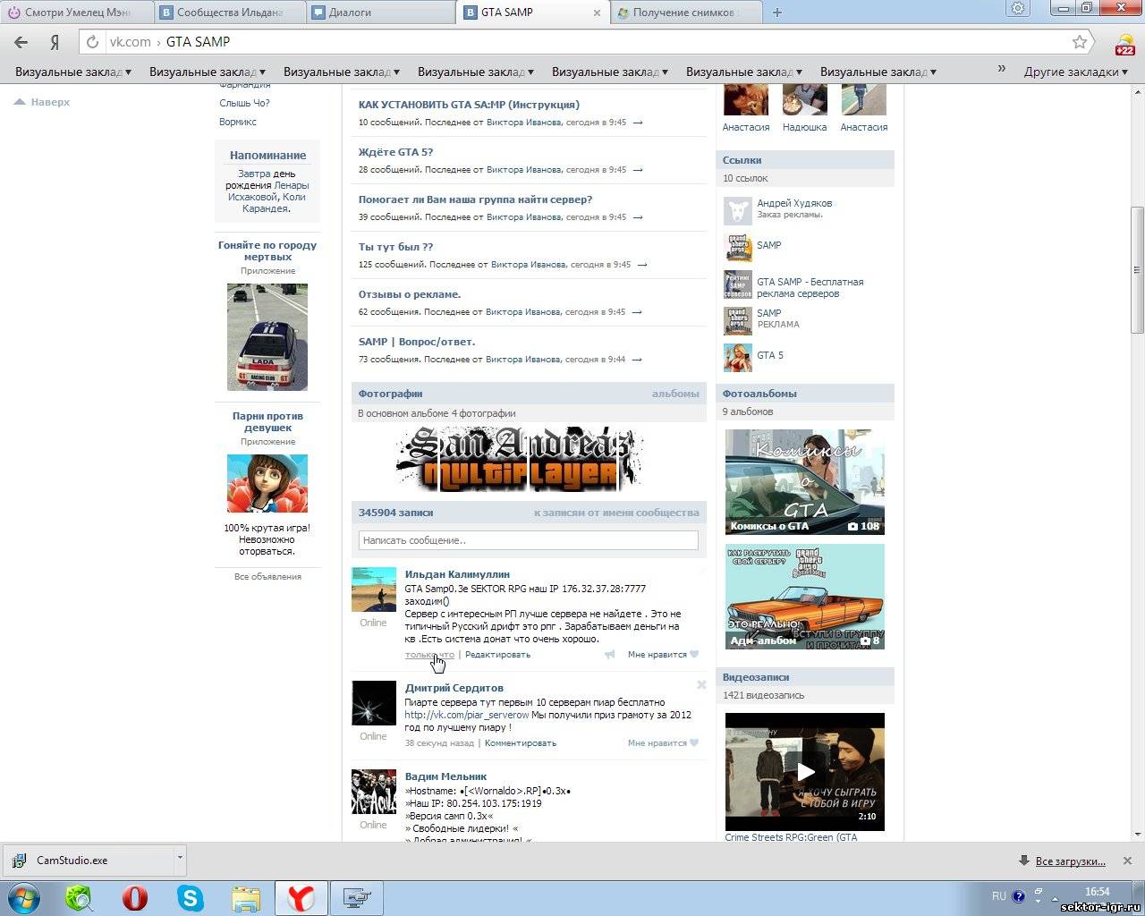1145x916 pixels.
Task: Switch to the 'Смотри Умелец Мэн' tab
Action: tap(76, 13)
